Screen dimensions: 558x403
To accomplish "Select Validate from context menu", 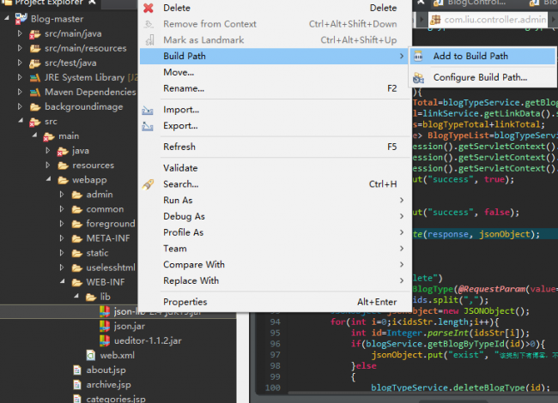I will (274, 168).
